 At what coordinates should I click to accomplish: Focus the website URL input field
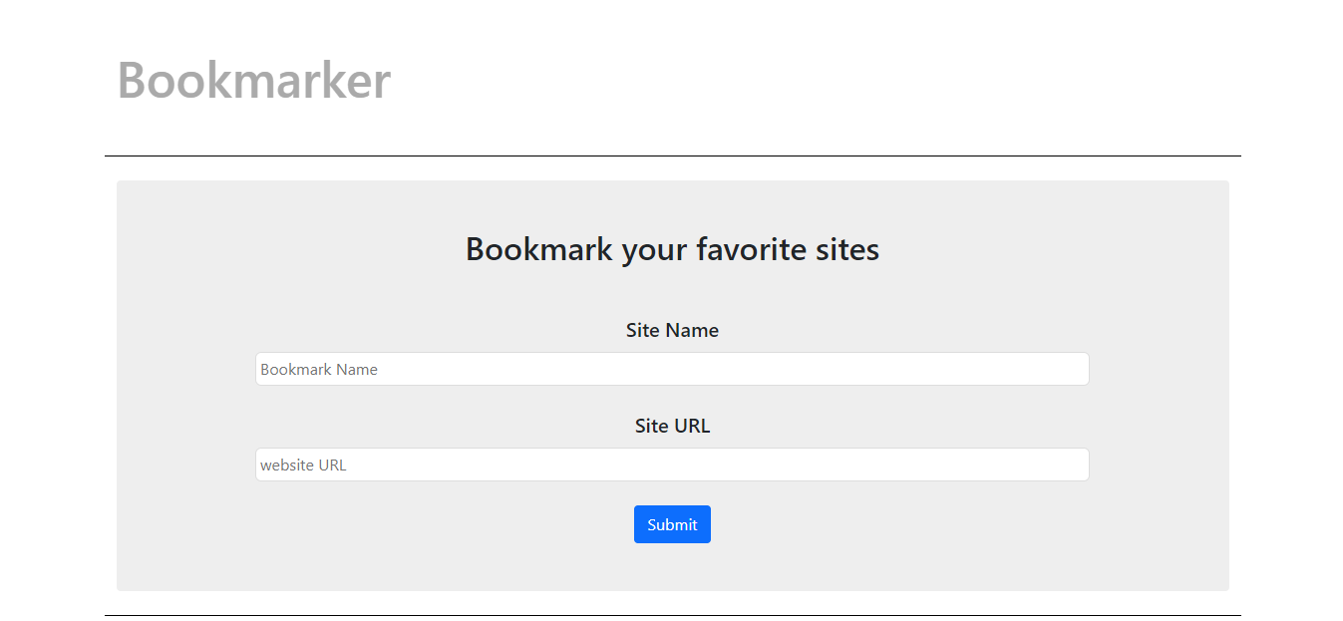(x=672, y=465)
